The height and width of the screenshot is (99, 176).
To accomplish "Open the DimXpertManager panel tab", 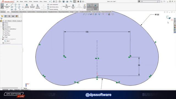I will click(13, 16).
